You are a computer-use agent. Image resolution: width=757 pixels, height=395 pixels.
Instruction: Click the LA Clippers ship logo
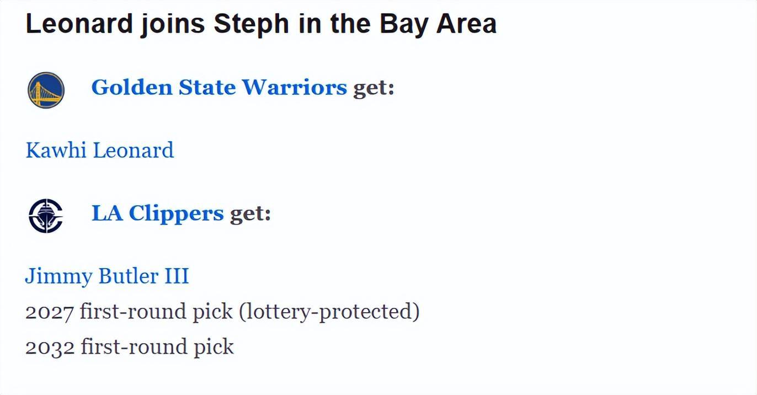[46, 216]
